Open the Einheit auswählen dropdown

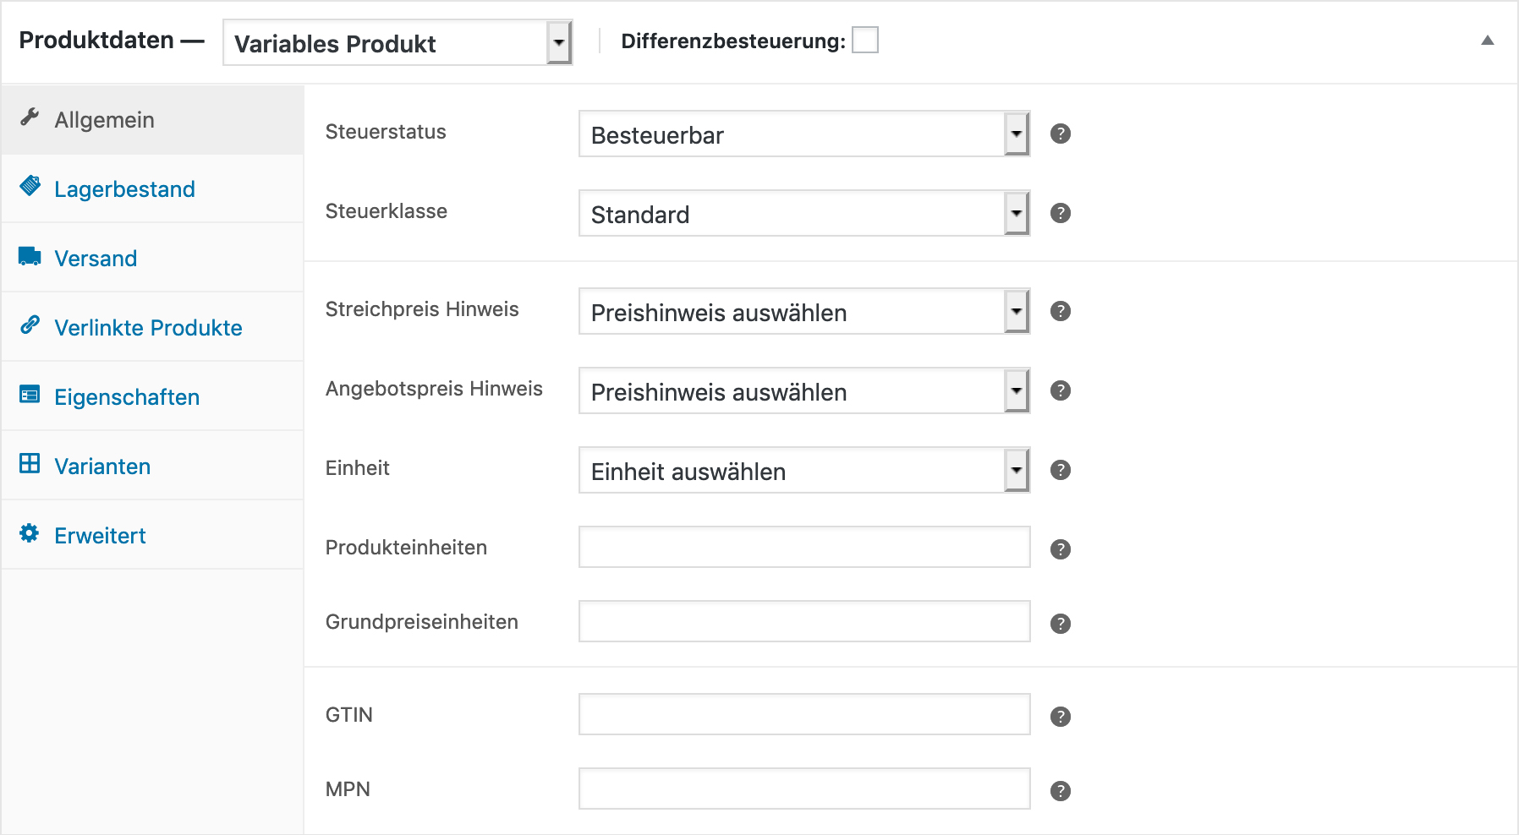[x=804, y=470]
